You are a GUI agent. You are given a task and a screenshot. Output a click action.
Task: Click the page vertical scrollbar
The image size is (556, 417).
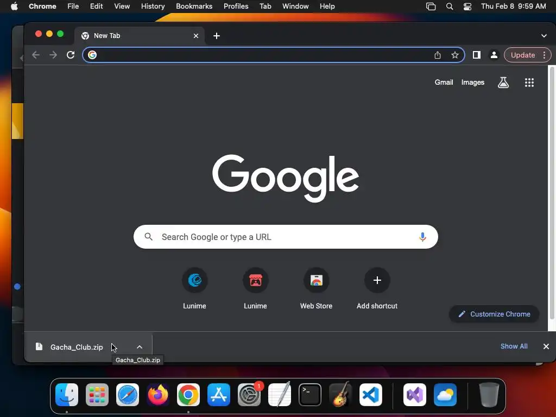(x=552, y=193)
